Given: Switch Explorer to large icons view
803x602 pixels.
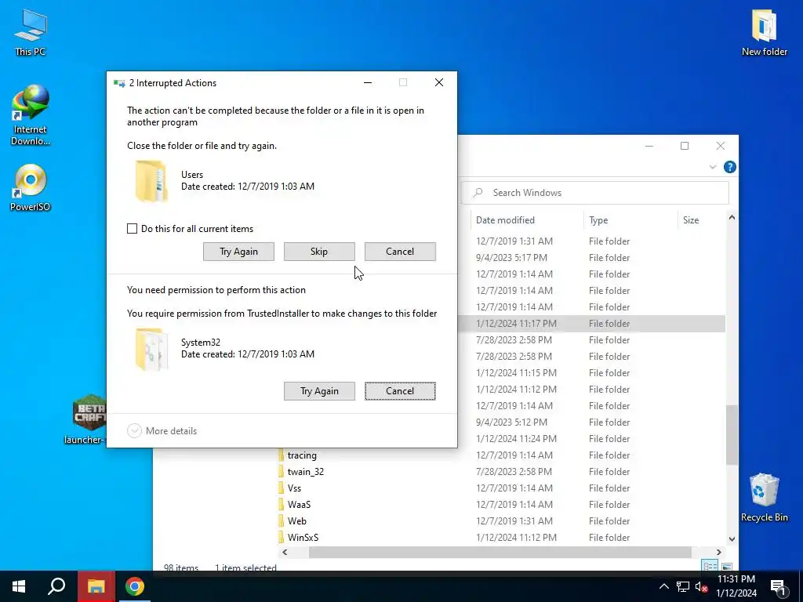Looking at the screenshot, I should pyautogui.click(x=726, y=566).
